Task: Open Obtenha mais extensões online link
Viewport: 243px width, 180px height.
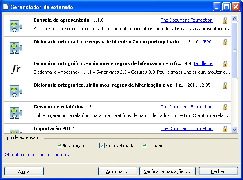Action: pyautogui.click(x=38, y=155)
